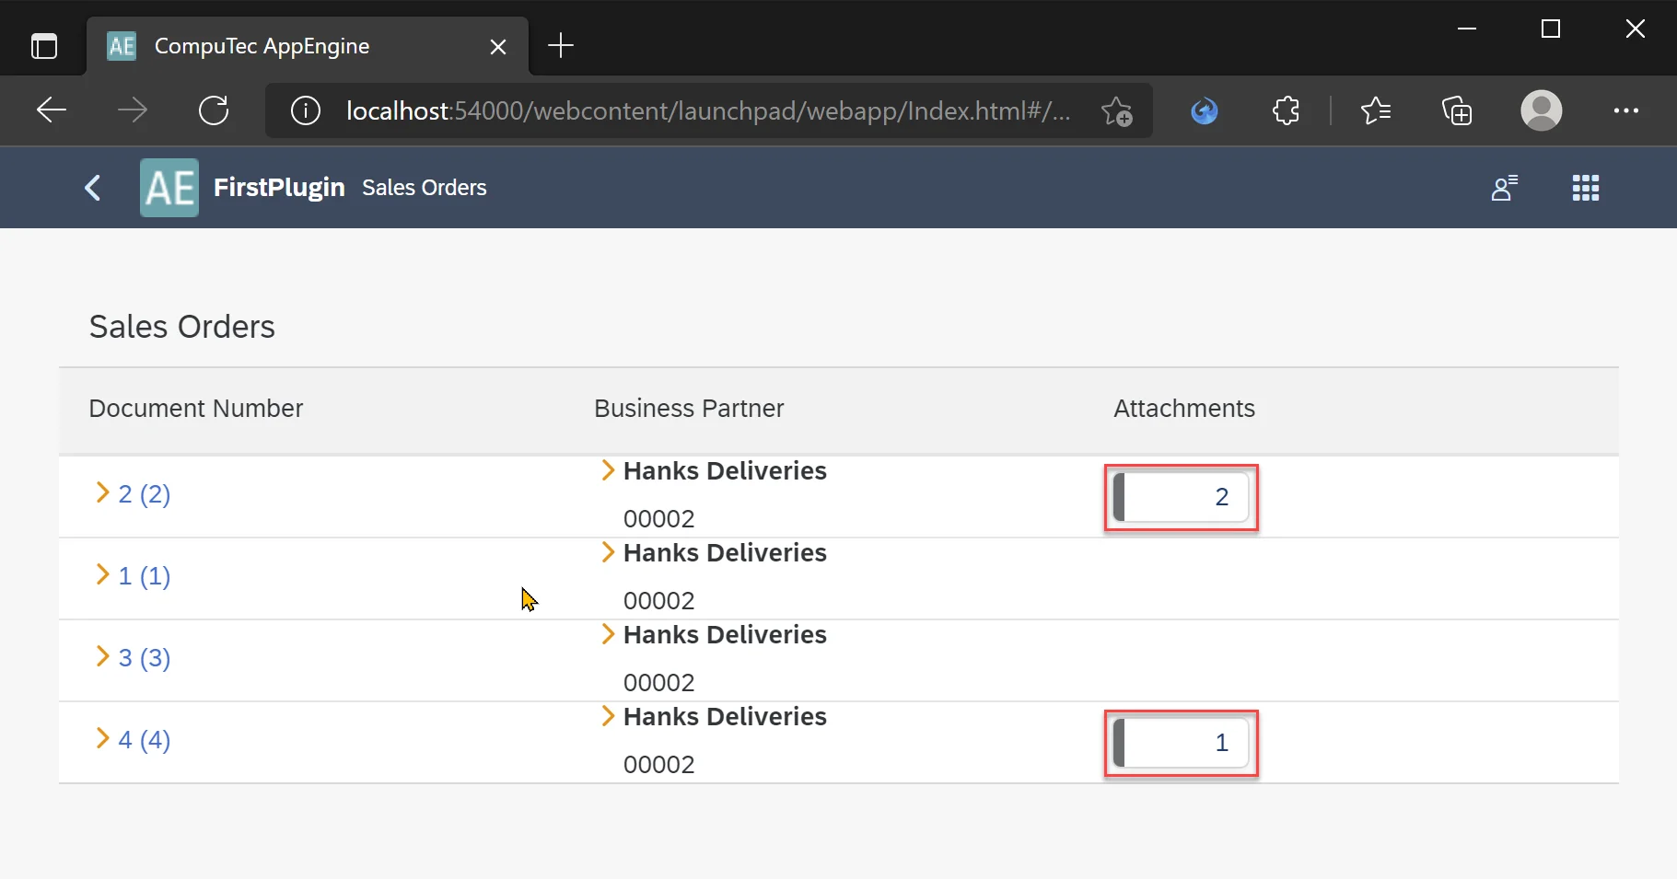The width and height of the screenshot is (1677, 879).
Task: Open the user settings icon in header
Action: coord(1504,188)
